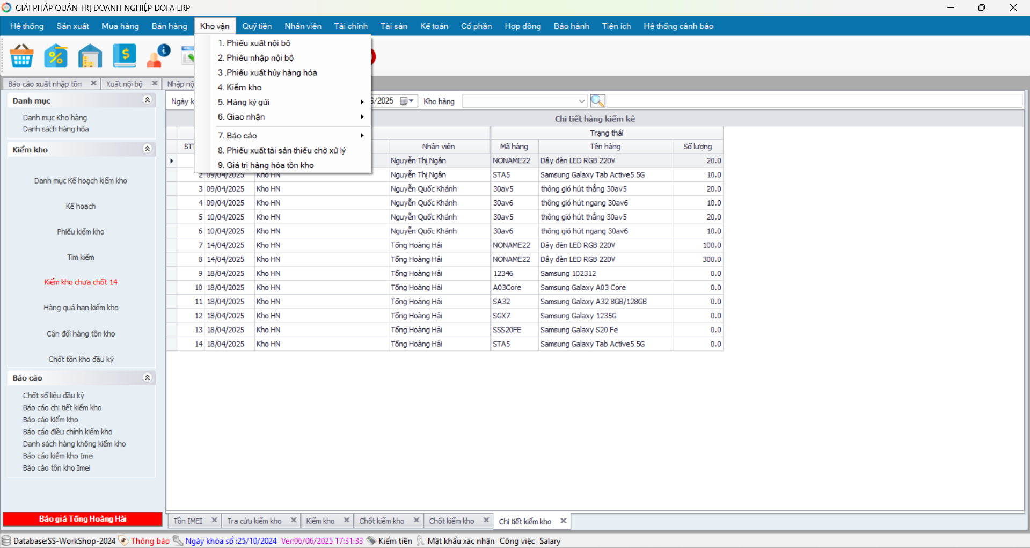This screenshot has height=548, width=1030.
Task: Open Báo cáo chi tiết kiểm kho report
Action: coord(62,408)
